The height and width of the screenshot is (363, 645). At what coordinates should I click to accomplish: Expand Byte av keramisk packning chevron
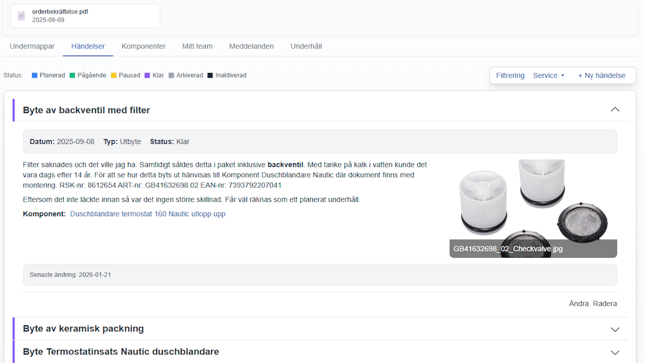coord(615,329)
